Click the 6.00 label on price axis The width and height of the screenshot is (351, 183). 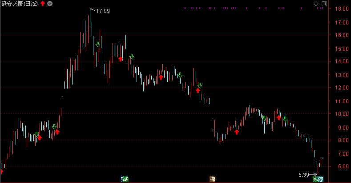tap(341, 167)
